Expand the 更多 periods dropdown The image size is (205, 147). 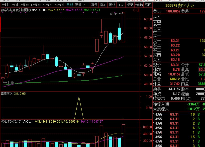coord(80,5)
